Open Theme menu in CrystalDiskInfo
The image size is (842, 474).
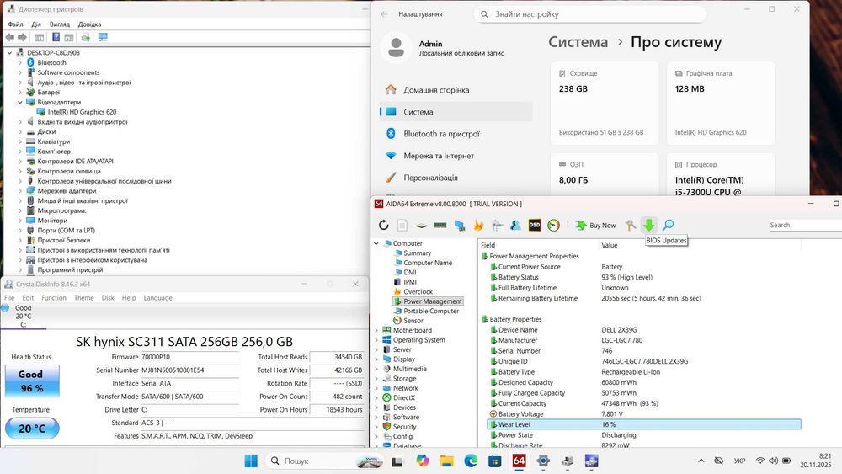83,298
